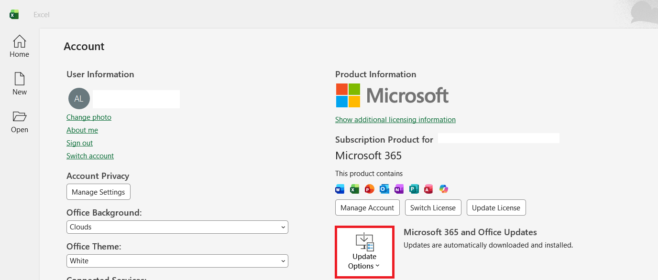
Task: Click the PowerPoint app icon
Action: tap(369, 189)
